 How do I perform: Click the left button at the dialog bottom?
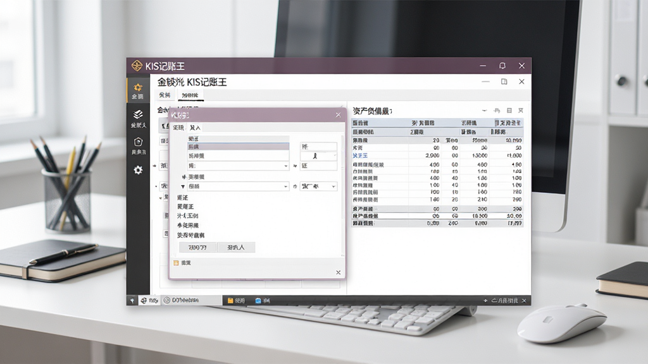197,247
